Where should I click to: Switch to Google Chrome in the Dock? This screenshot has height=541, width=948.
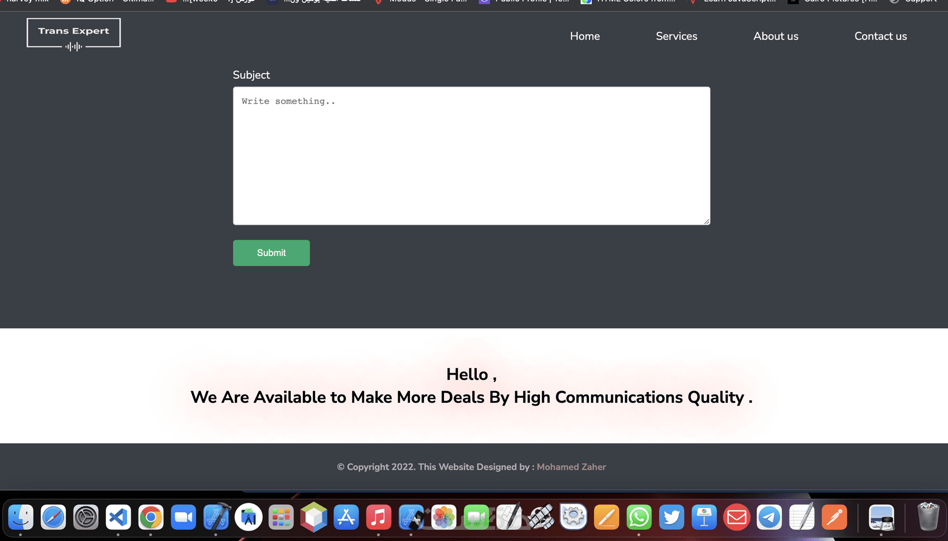pyautogui.click(x=151, y=517)
